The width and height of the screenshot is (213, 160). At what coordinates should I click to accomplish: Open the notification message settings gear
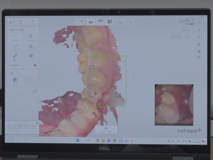(x=37, y=123)
